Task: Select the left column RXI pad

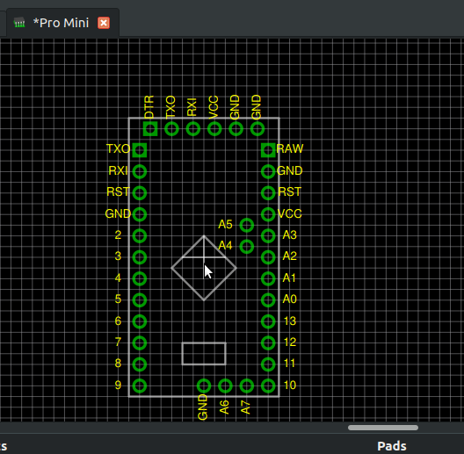Action: click(x=140, y=171)
